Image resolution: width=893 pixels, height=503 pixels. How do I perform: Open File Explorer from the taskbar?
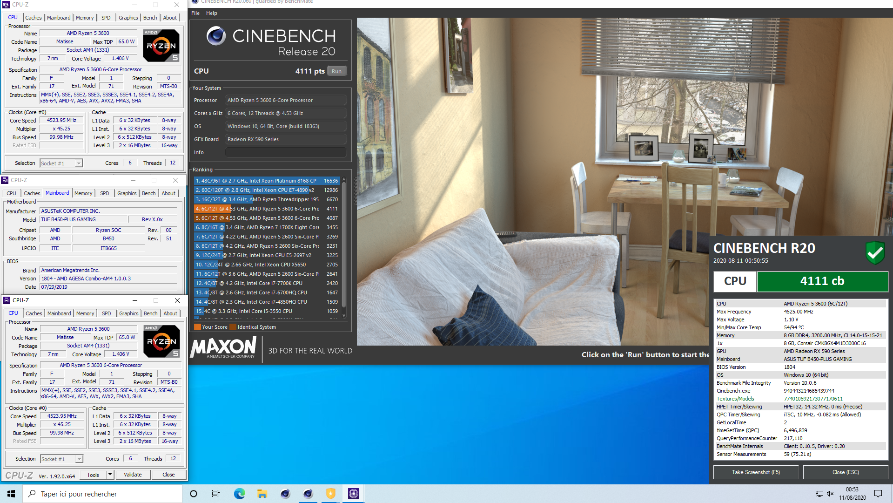262,494
